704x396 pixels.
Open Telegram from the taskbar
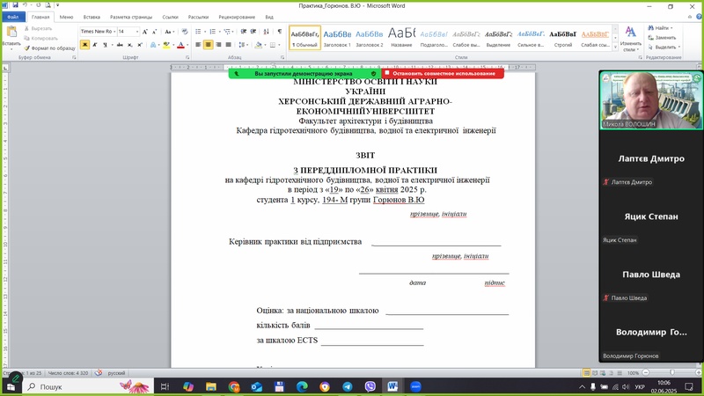pyautogui.click(x=348, y=386)
